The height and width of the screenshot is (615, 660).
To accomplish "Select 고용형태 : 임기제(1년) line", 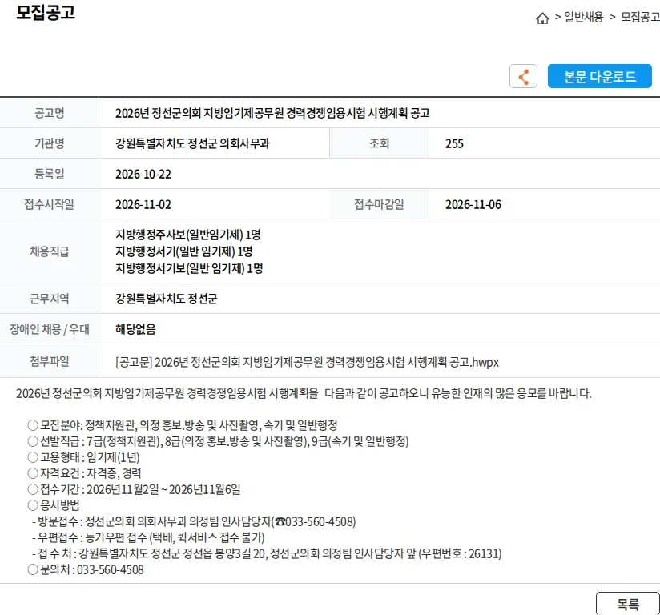I will tap(83, 457).
